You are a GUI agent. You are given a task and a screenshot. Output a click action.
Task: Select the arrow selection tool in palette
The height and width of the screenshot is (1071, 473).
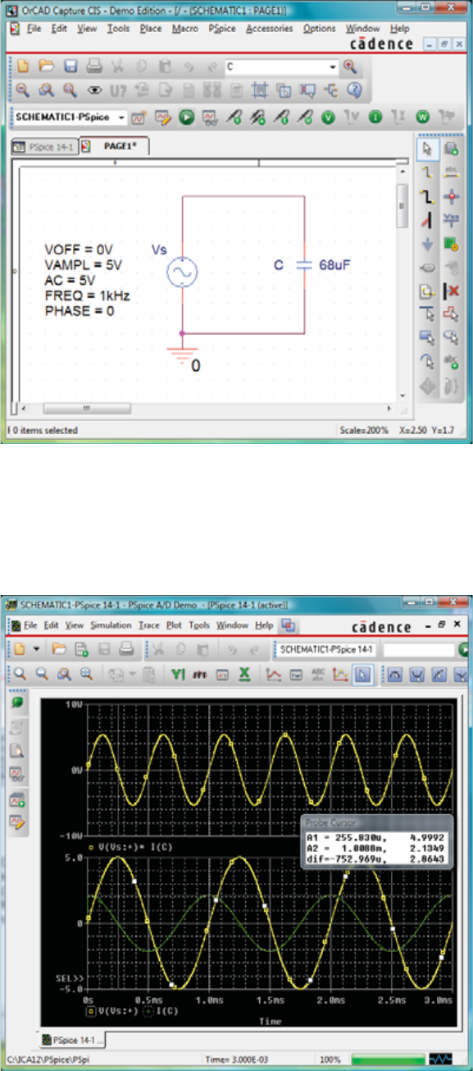point(427,149)
